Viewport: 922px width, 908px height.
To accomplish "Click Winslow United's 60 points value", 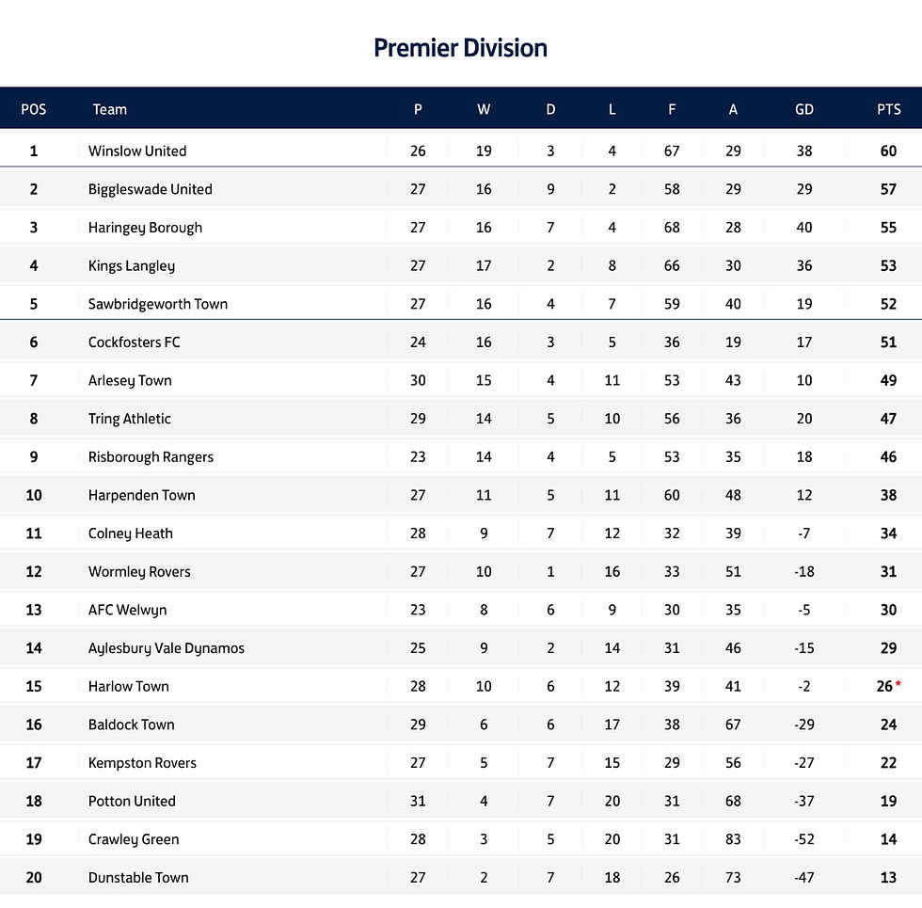I will pyautogui.click(x=888, y=151).
